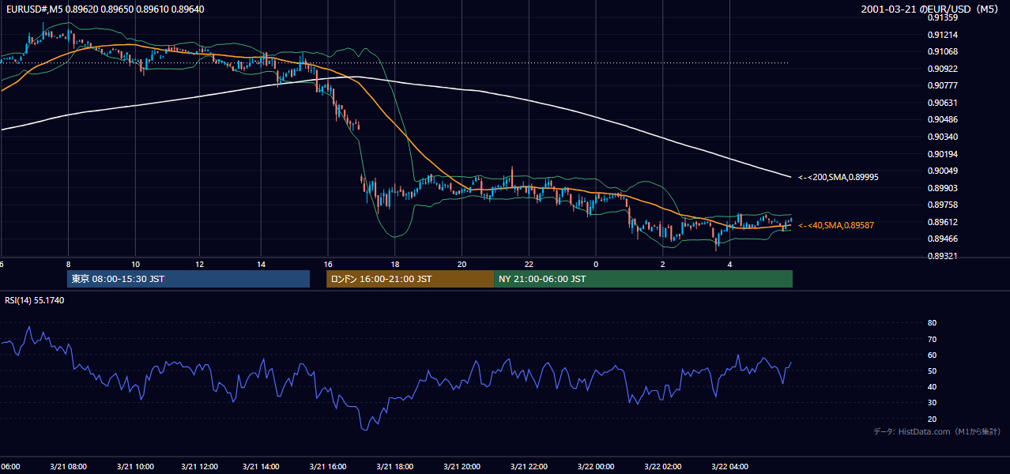This screenshot has width=1010, height=474.
Task: Click price level 0.90631 on price axis
Action: [943, 103]
